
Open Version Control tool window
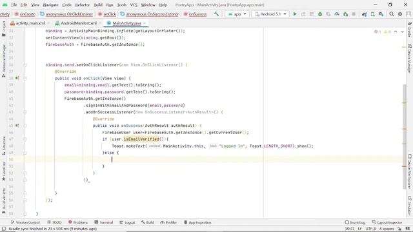tap(25, 222)
